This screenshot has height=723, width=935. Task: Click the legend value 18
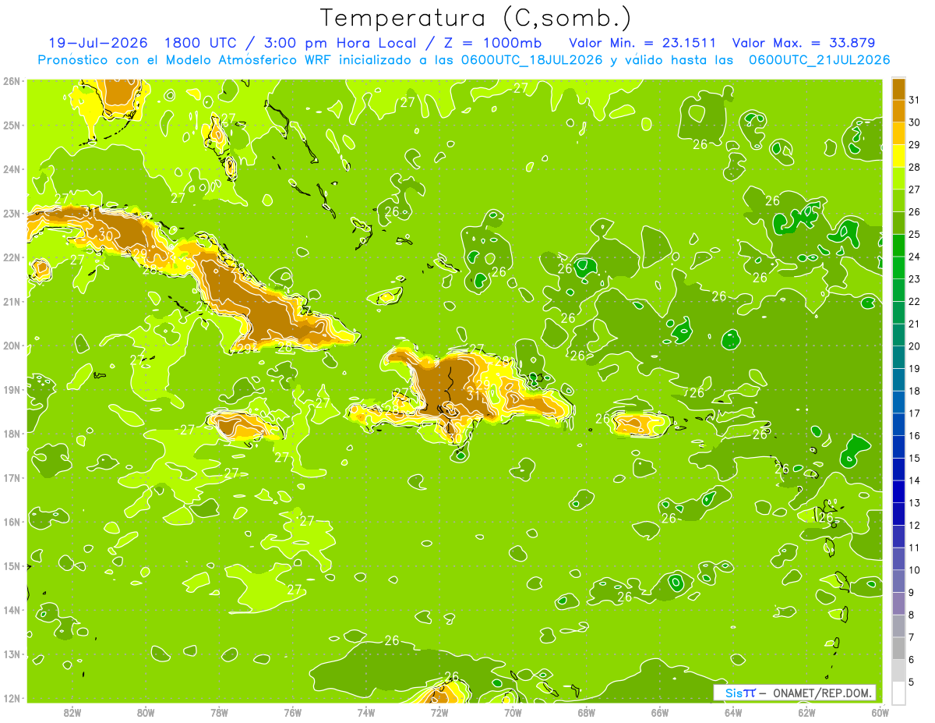point(916,391)
